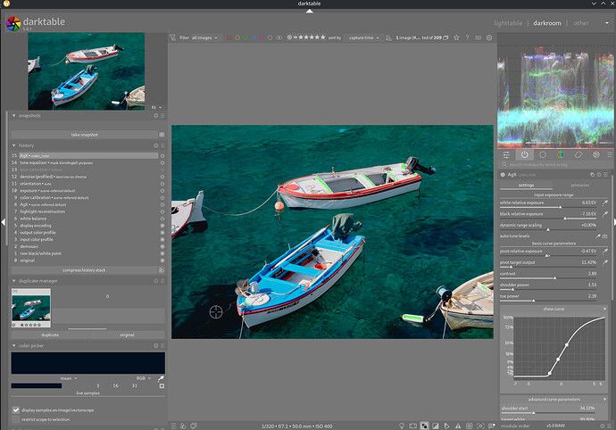Open the AgX presets menu icon
This screenshot has height=430, width=616.
coord(606,174)
